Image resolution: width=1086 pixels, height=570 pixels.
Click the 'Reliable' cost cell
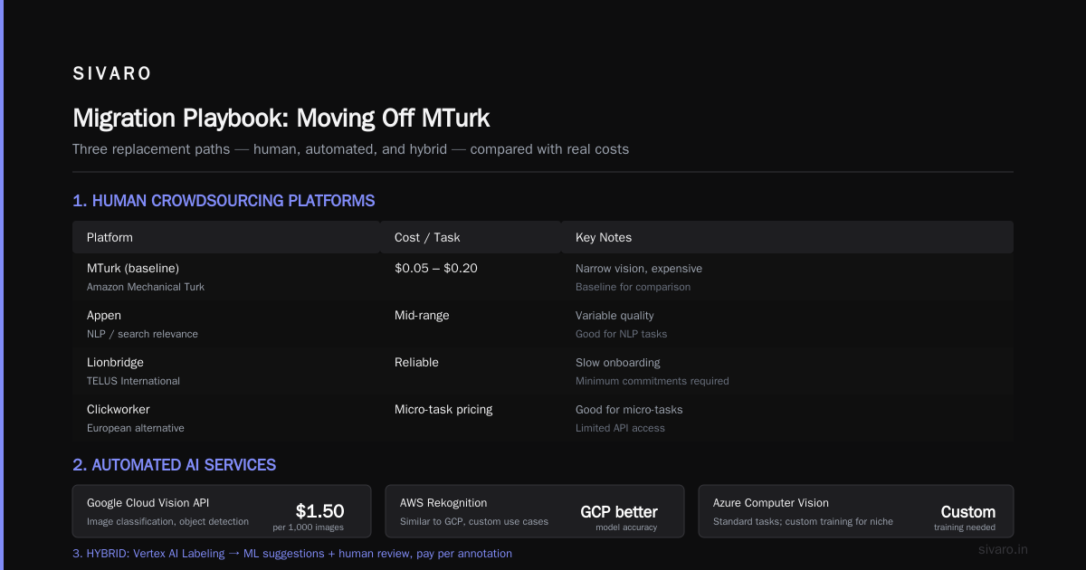tap(416, 362)
